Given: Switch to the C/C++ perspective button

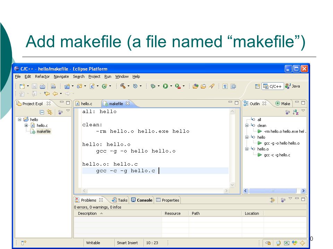Looking at the screenshot, I should coord(273,86).
